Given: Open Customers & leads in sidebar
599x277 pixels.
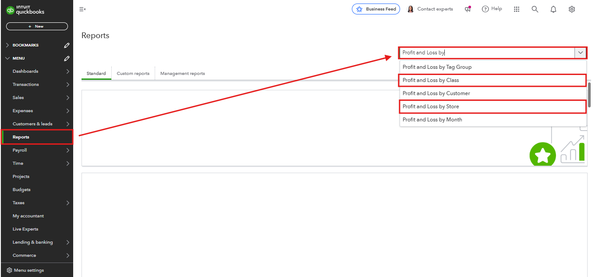Looking at the screenshot, I should [x=32, y=124].
